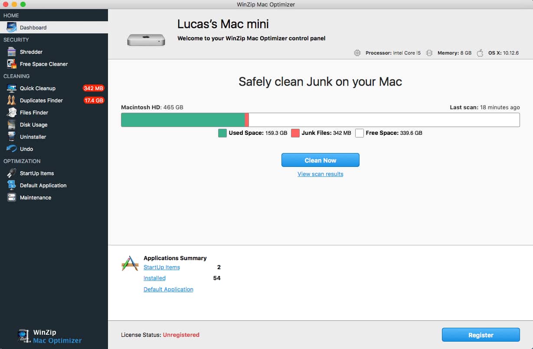Click the window zoom green button
Viewport: 533px width, 349px height.
23,4
